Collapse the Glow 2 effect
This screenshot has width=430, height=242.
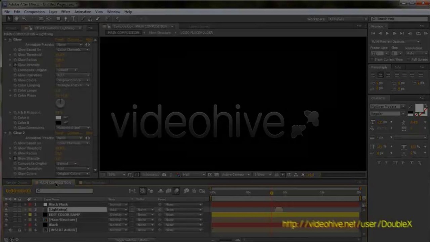(6, 133)
